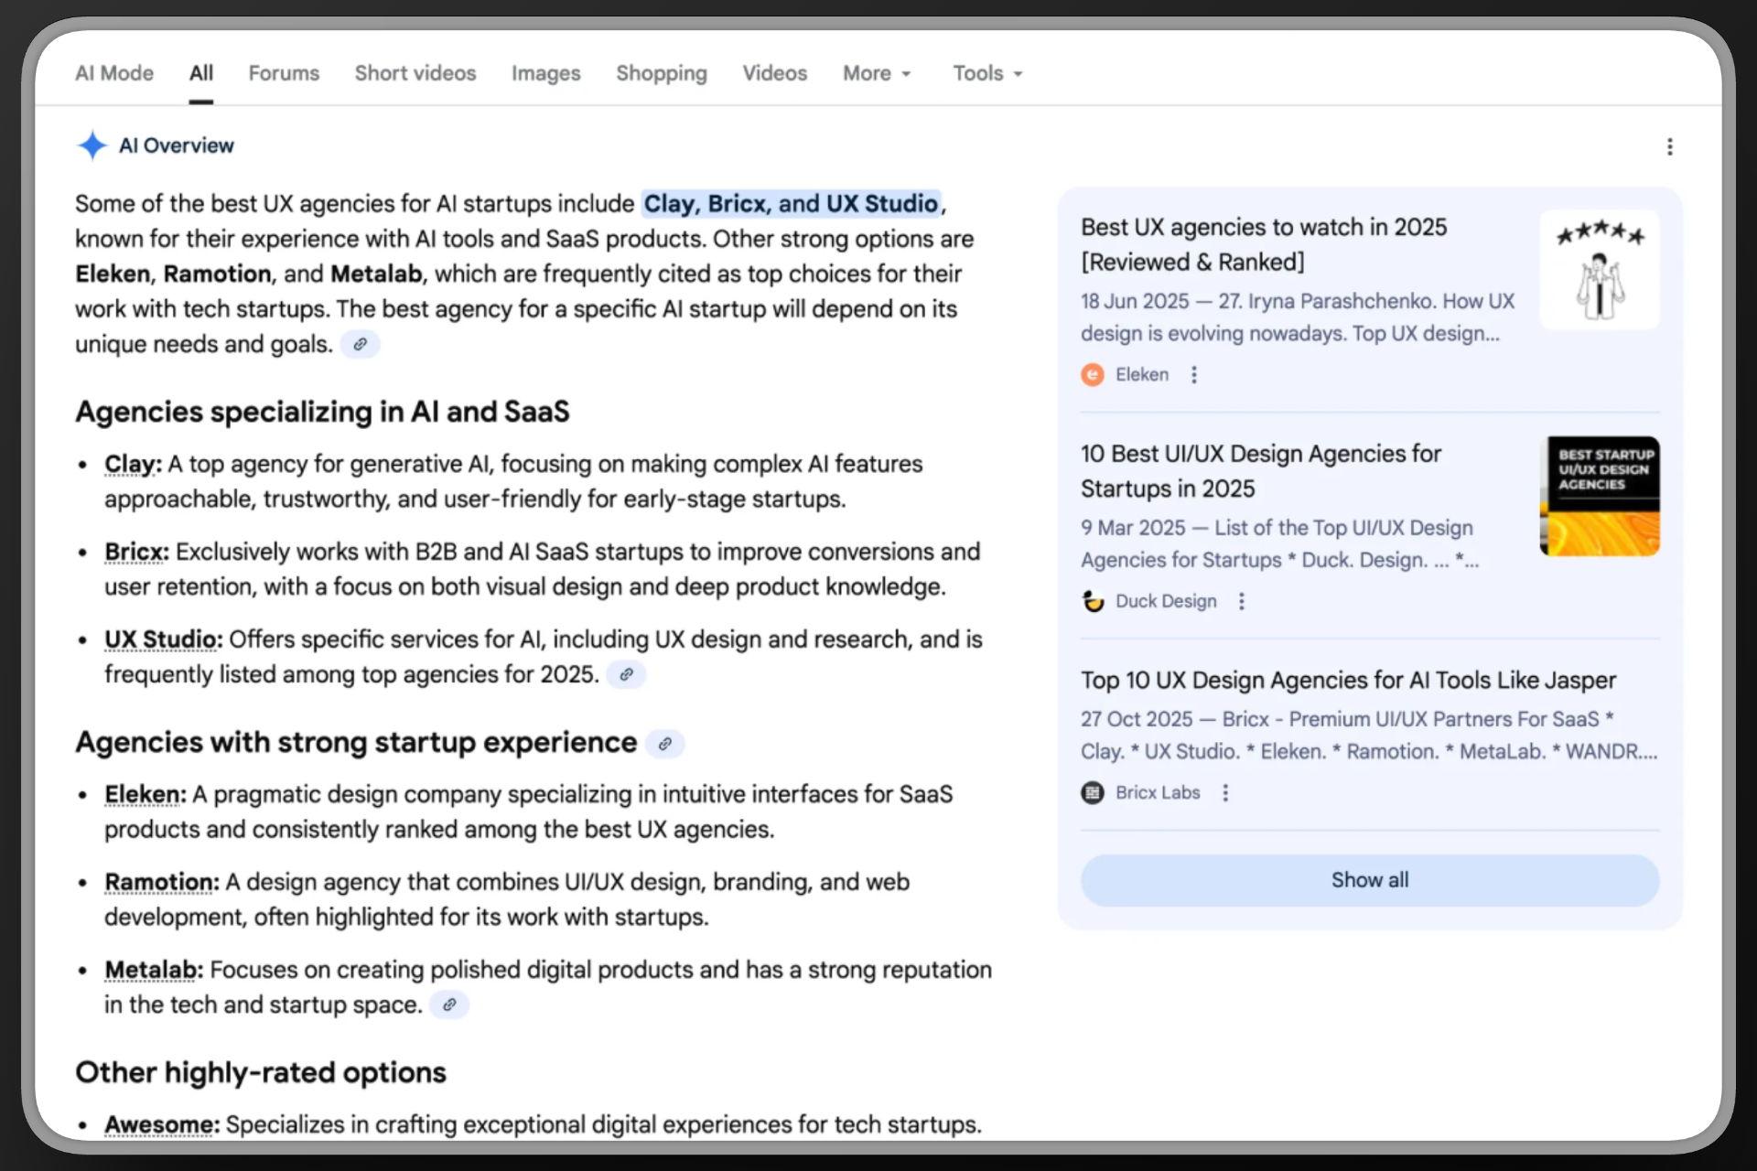Image resolution: width=1757 pixels, height=1171 pixels.
Task: Click the Duck Design favicon
Action: [1092, 601]
